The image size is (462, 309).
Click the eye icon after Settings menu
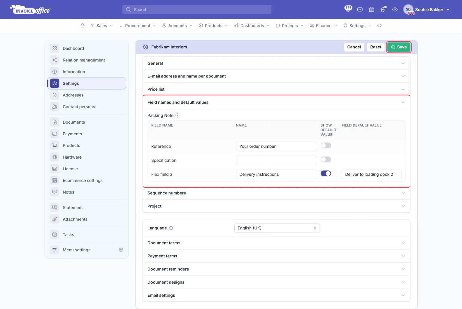(x=380, y=26)
